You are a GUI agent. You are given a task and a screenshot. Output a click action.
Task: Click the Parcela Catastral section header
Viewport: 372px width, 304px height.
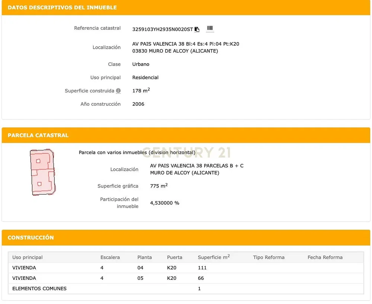coord(38,135)
